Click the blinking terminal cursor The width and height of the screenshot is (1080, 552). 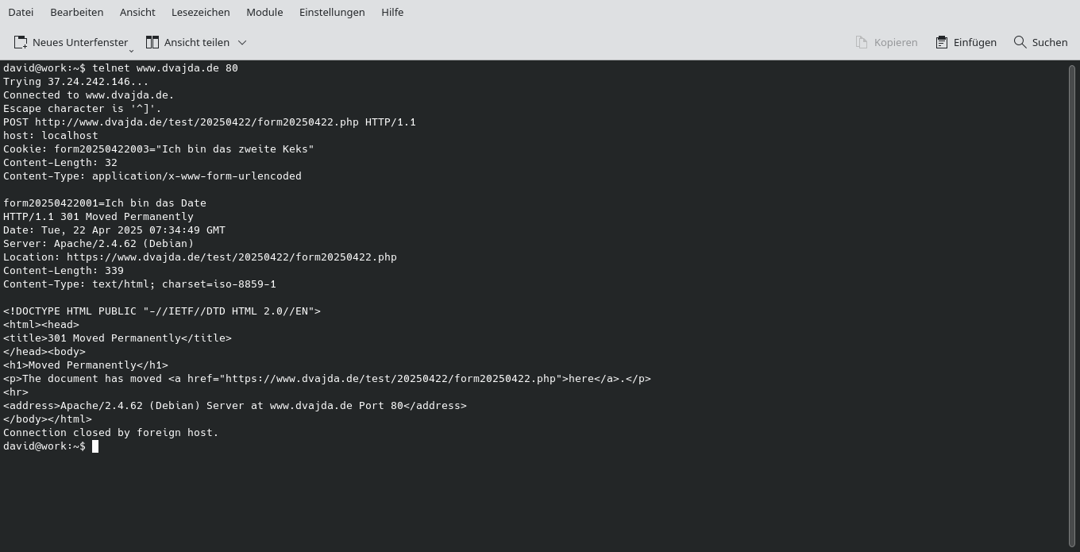[x=95, y=446]
